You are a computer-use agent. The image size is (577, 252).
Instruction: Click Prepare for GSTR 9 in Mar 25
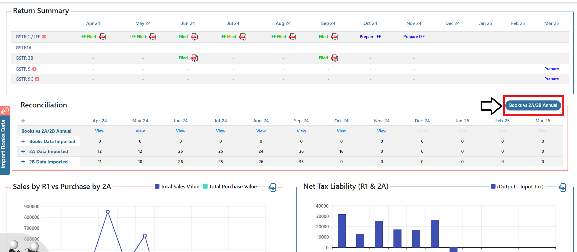[551, 69]
